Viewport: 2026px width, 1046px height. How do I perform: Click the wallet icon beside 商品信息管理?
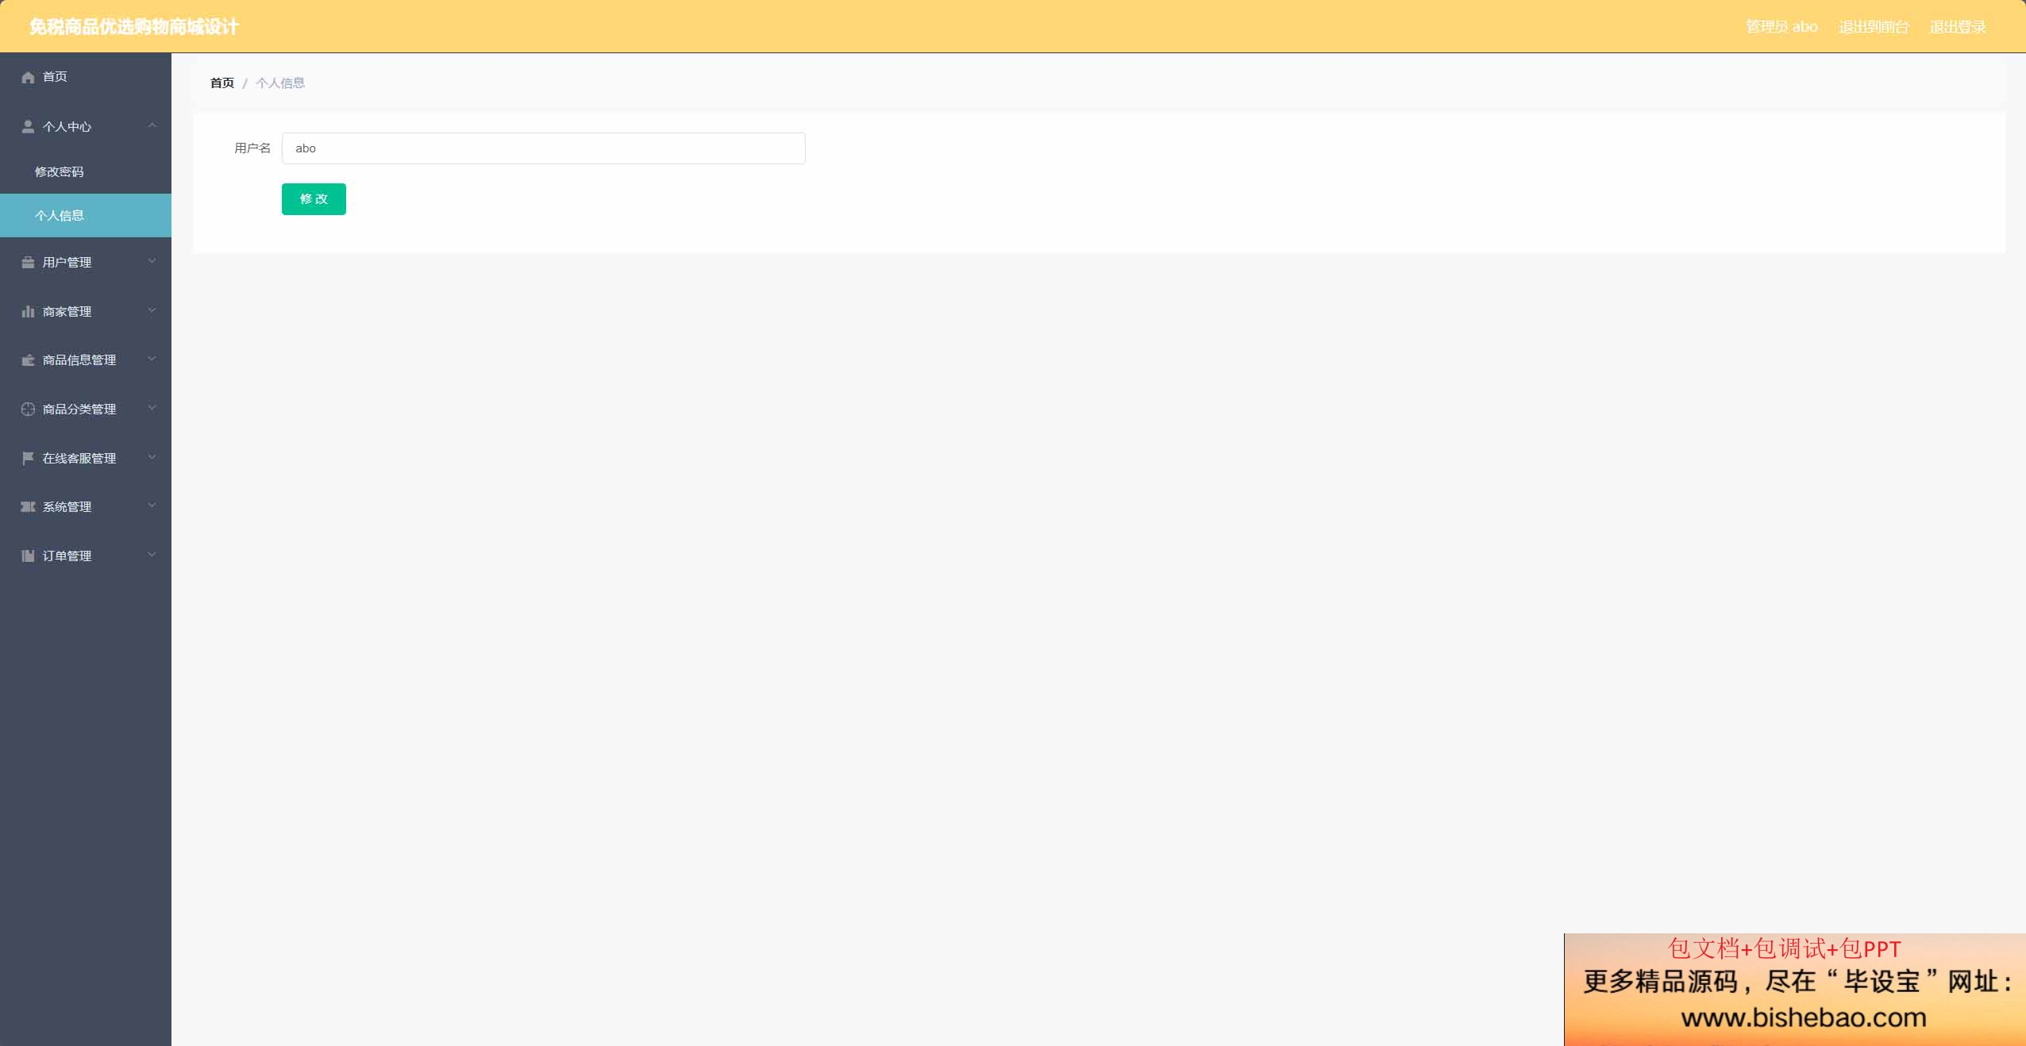click(x=28, y=360)
